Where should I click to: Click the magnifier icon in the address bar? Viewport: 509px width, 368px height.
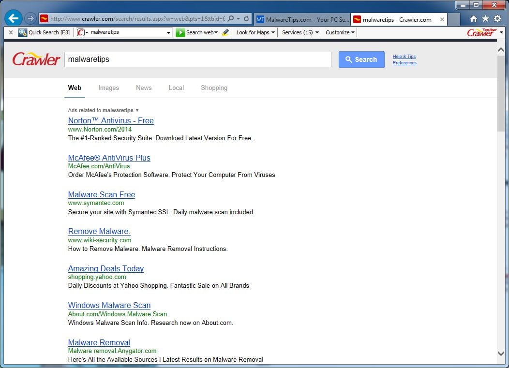(230, 18)
